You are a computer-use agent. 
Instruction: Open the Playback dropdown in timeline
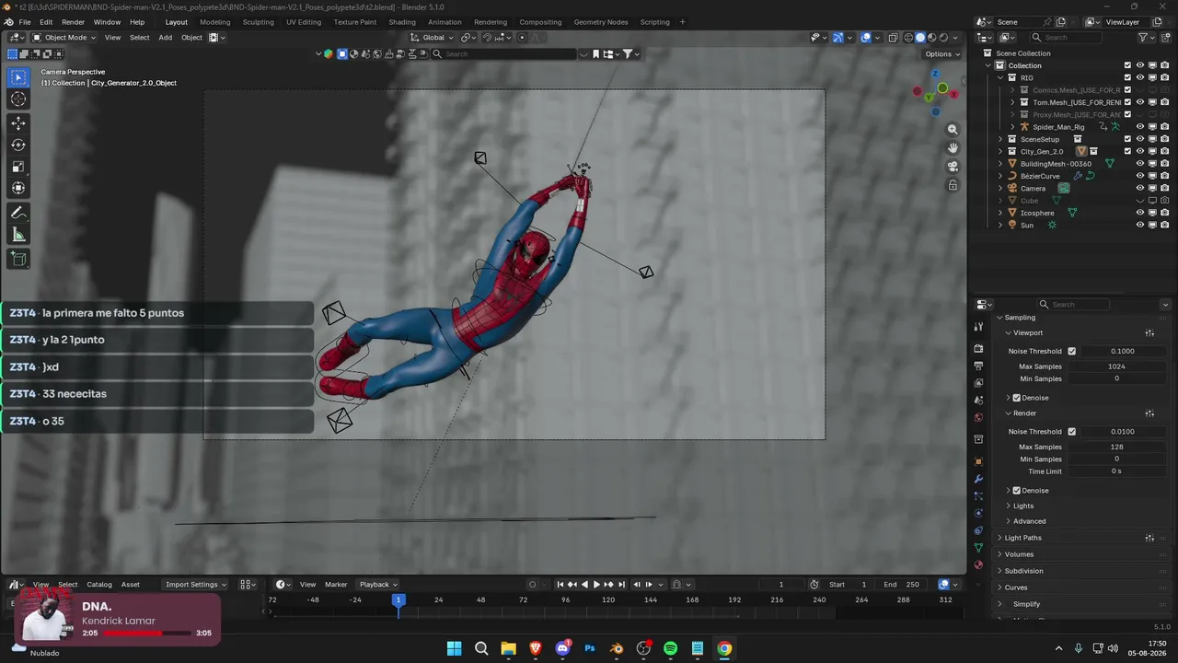coord(378,585)
